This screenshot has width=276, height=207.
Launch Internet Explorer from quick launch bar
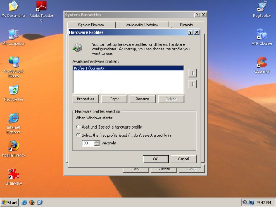[24, 202]
